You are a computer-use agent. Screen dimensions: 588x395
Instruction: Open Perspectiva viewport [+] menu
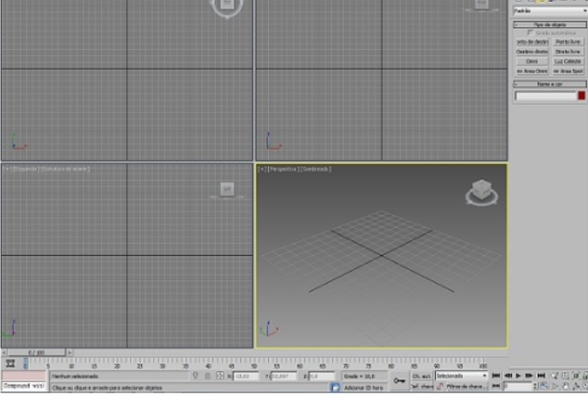pos(262,170)
